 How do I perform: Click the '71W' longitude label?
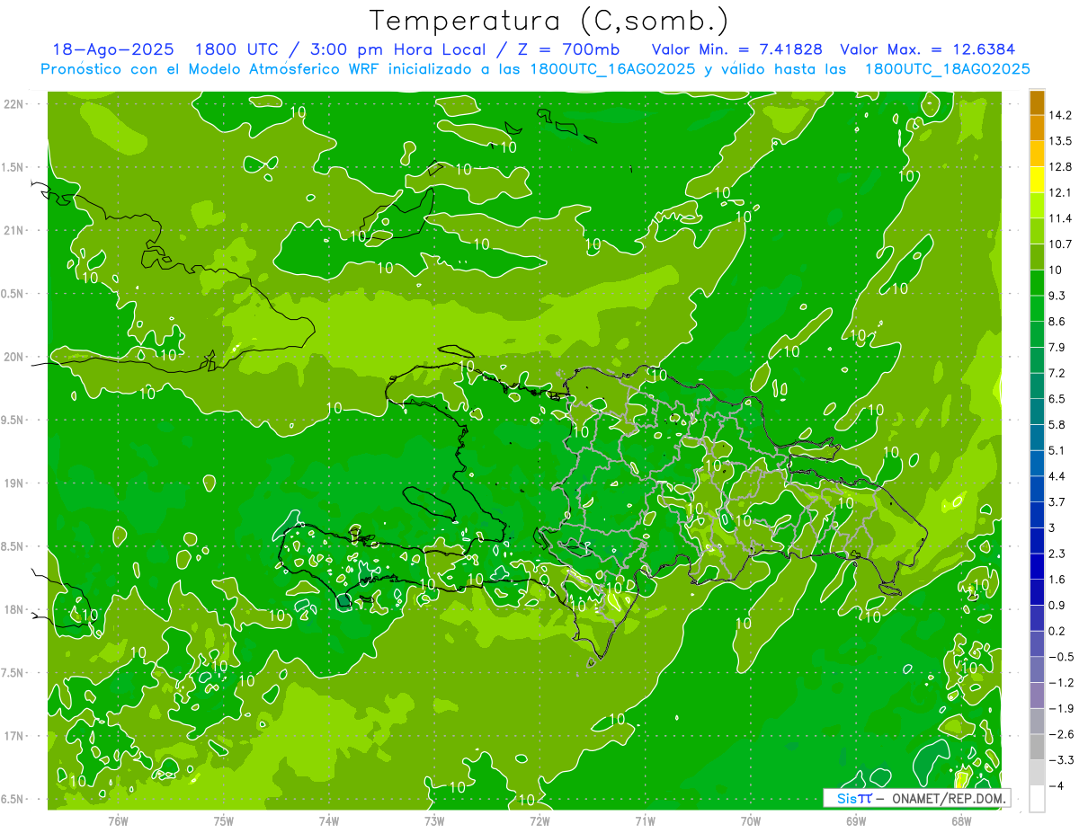(x=645, y=820)
